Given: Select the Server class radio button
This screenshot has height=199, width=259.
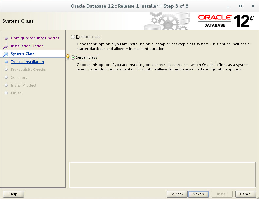Looking at the screenshot, I should click(73, 57).
